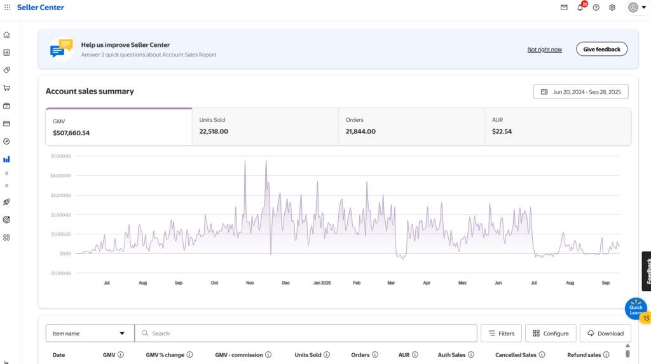The height and width of the screenshot is (364, 651).
Task: Select the Orders metric tab
Action: pyautogui.click(x=411, y=126)
